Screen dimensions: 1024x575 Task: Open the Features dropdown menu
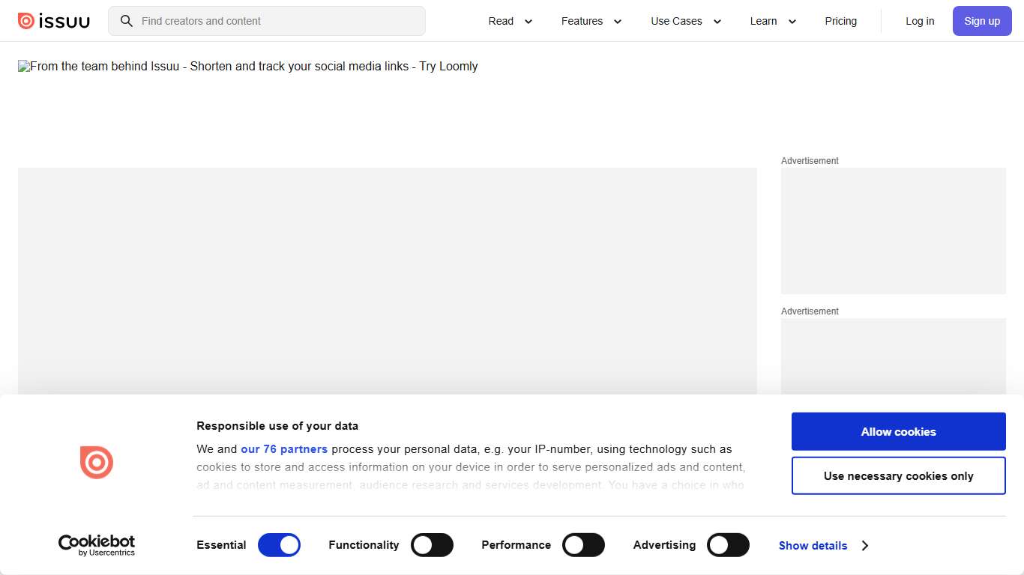[591, 21]
